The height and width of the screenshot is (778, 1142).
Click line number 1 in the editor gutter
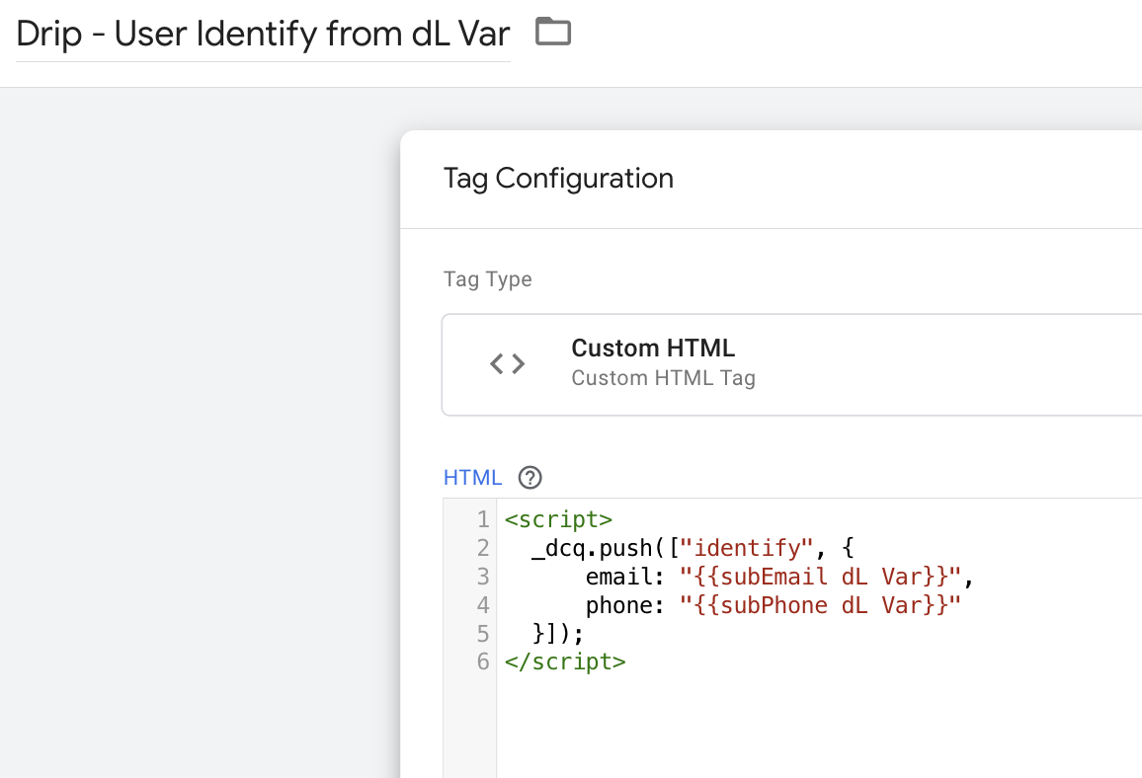click(483, 519)
